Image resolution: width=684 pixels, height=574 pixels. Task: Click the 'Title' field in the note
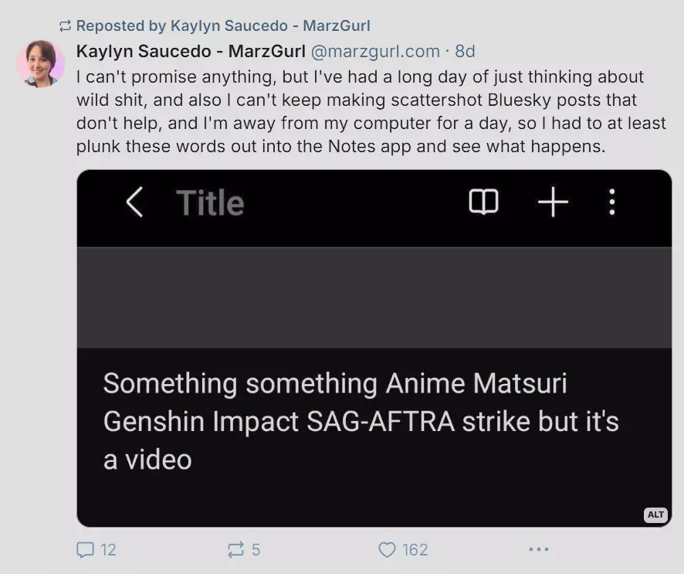coord(210,202)
